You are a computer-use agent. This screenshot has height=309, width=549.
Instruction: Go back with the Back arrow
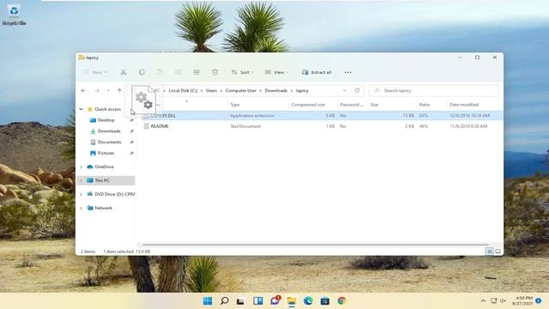tap(83, 90)
